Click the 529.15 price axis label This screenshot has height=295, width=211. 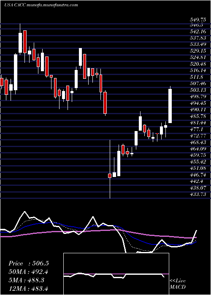point(197,51)
